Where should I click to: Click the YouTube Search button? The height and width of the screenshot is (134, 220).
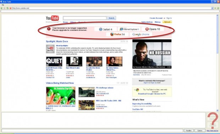pyautogui.click(x=111, y=18)
